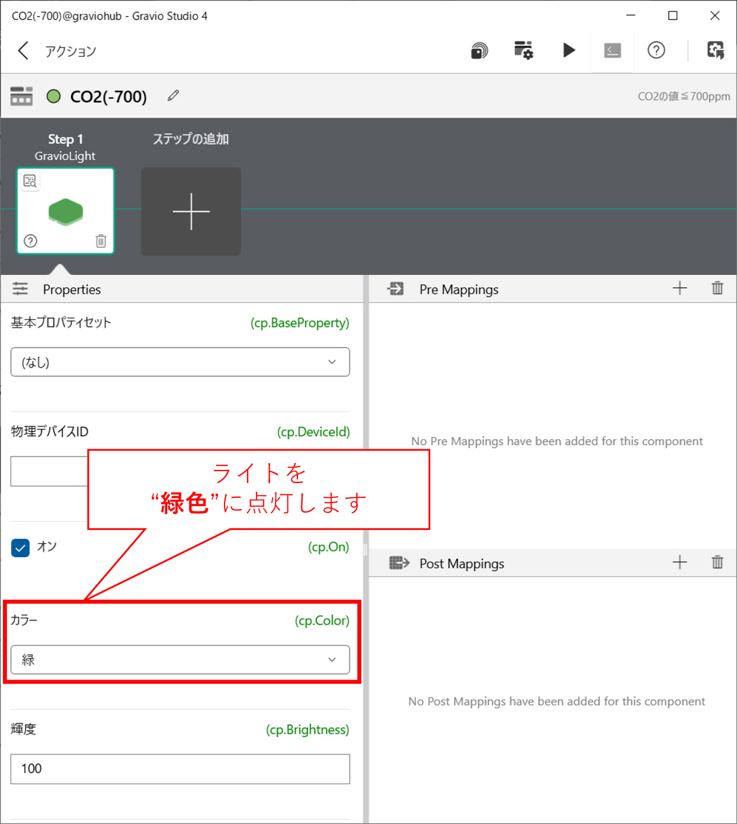The image size is (737, 824).
Task: Click the 'No Pre Mappings have been added' message
Action: pos(557,441)
